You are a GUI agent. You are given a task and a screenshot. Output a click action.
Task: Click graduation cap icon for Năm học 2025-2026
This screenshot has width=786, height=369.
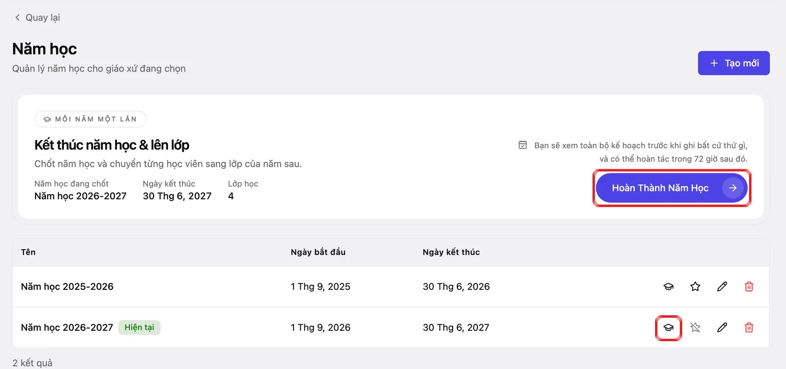[668, 287]
